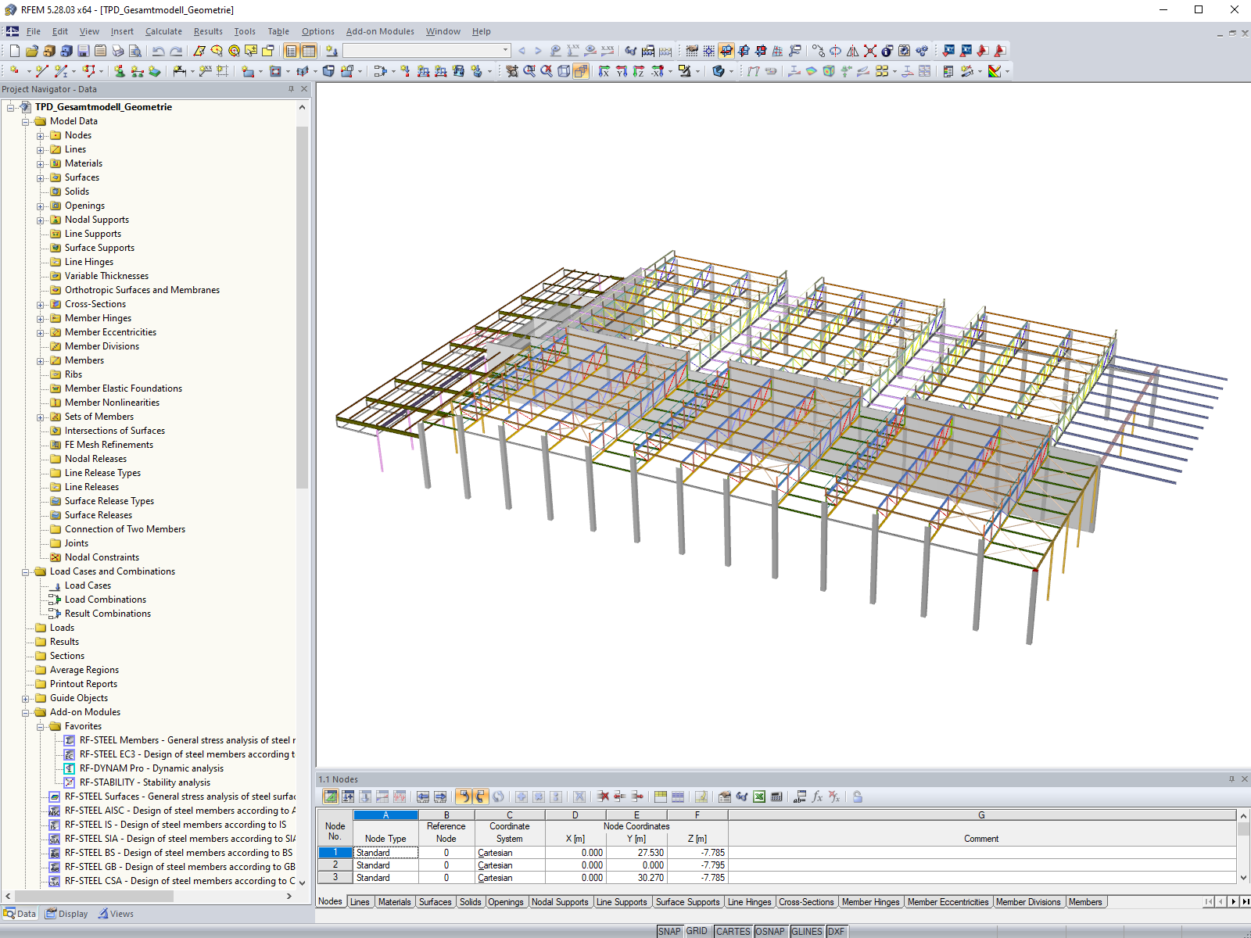Click the rotate tool icon

click(836, 51)
